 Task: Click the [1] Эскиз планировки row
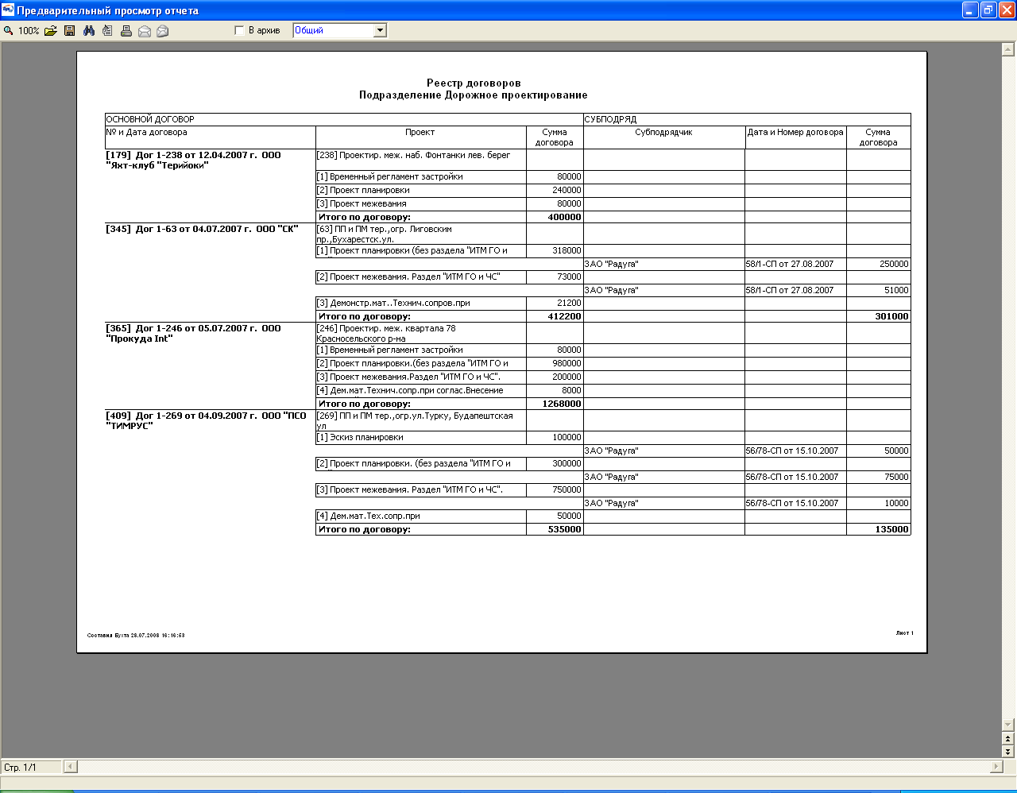pos(421,438)
